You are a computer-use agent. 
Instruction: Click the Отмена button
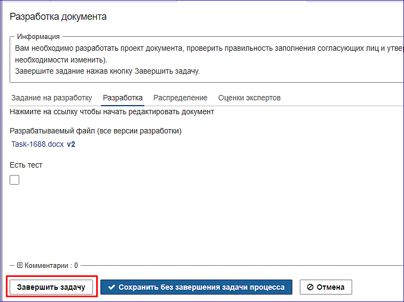coord(325,287)
